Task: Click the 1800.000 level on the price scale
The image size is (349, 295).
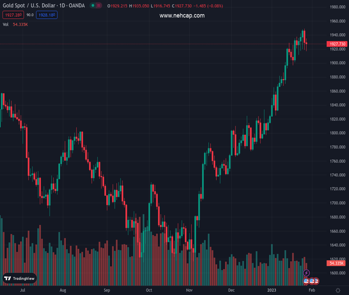Action: [337, 133]
